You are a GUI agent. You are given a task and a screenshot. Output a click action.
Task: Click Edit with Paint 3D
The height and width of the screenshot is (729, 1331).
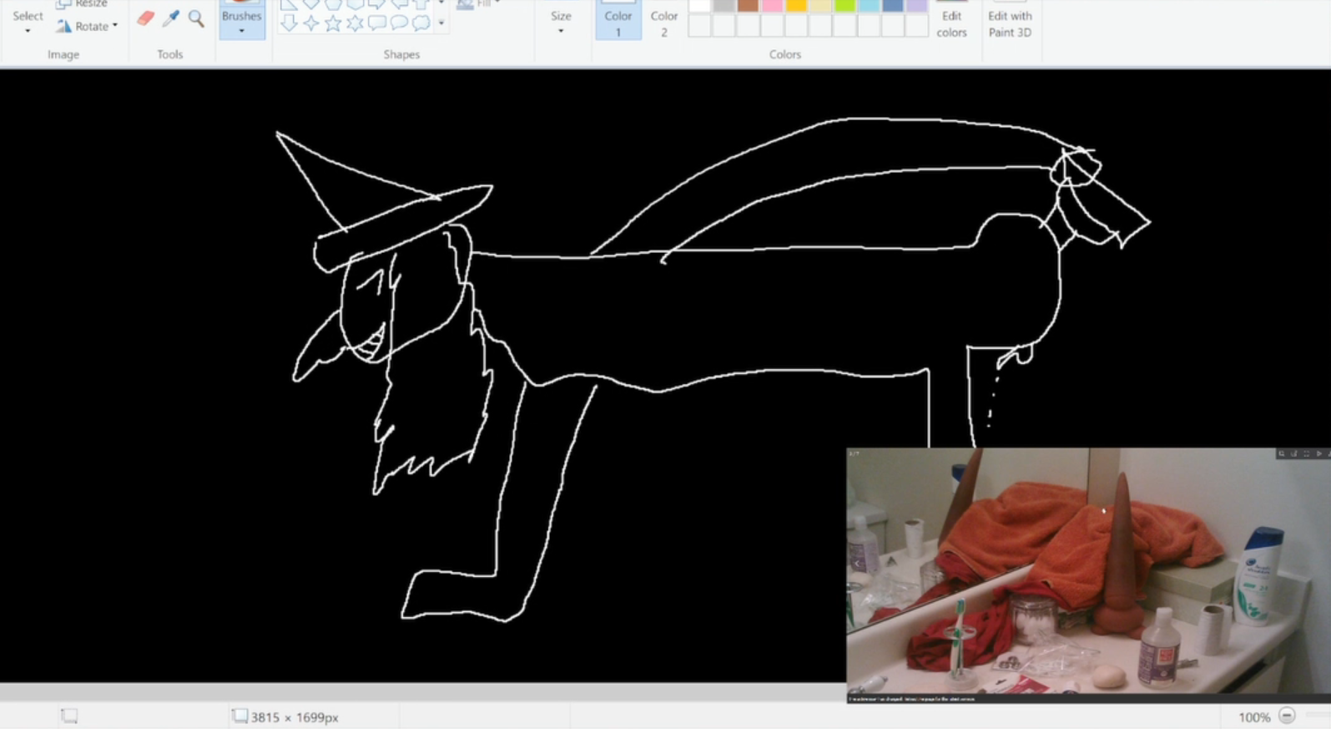[1010, 20]
